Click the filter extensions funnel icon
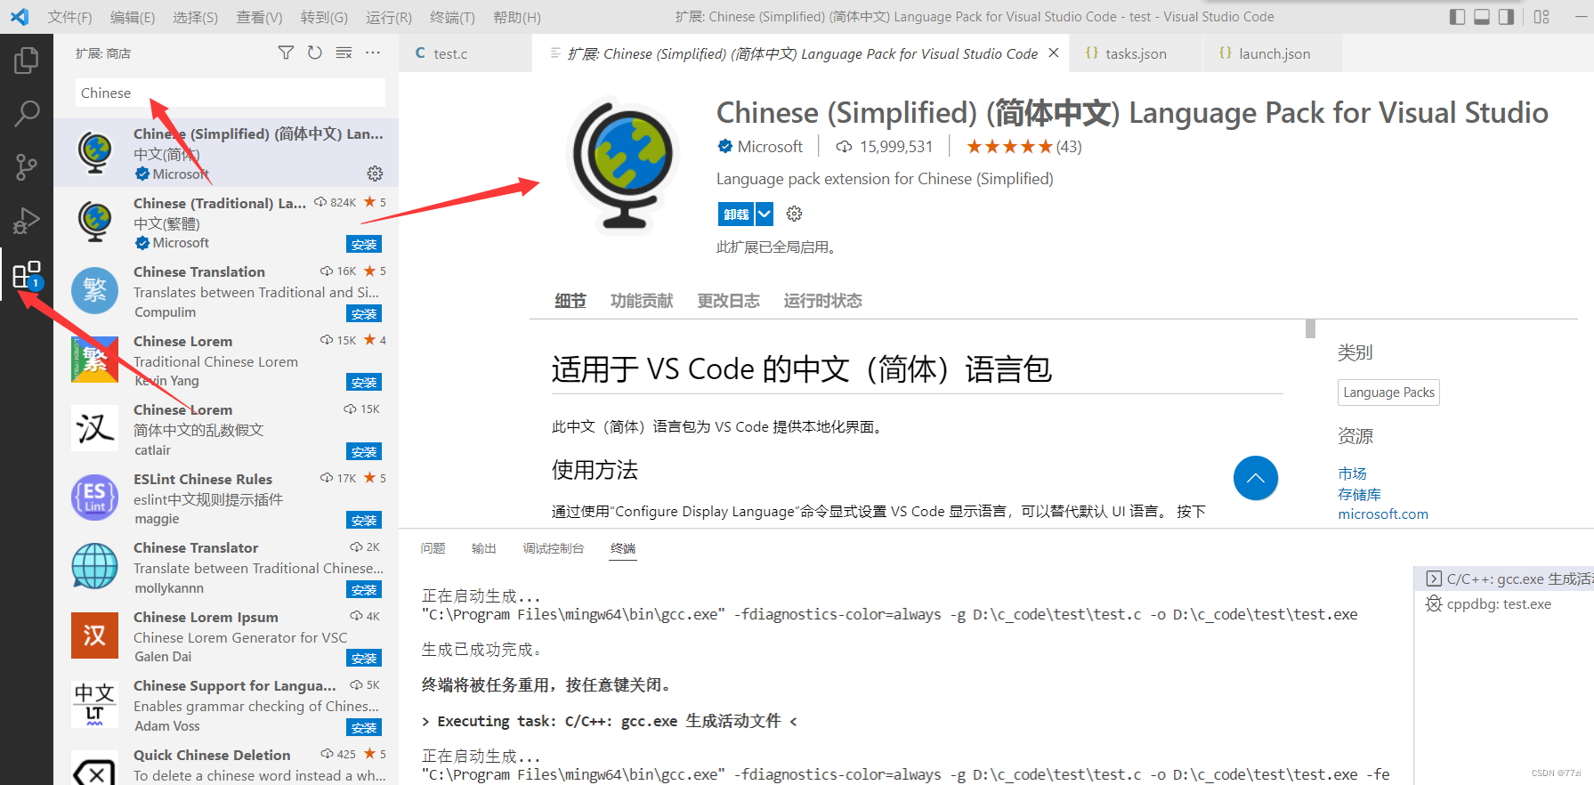The height and width of the screenshot is (785, 1594). click(x=286, y=53)
